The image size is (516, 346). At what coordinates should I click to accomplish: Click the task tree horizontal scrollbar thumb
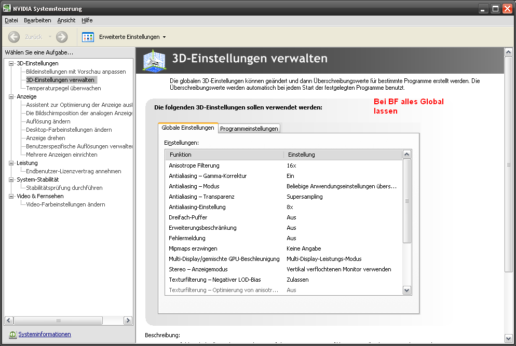[x=58, y=321]
